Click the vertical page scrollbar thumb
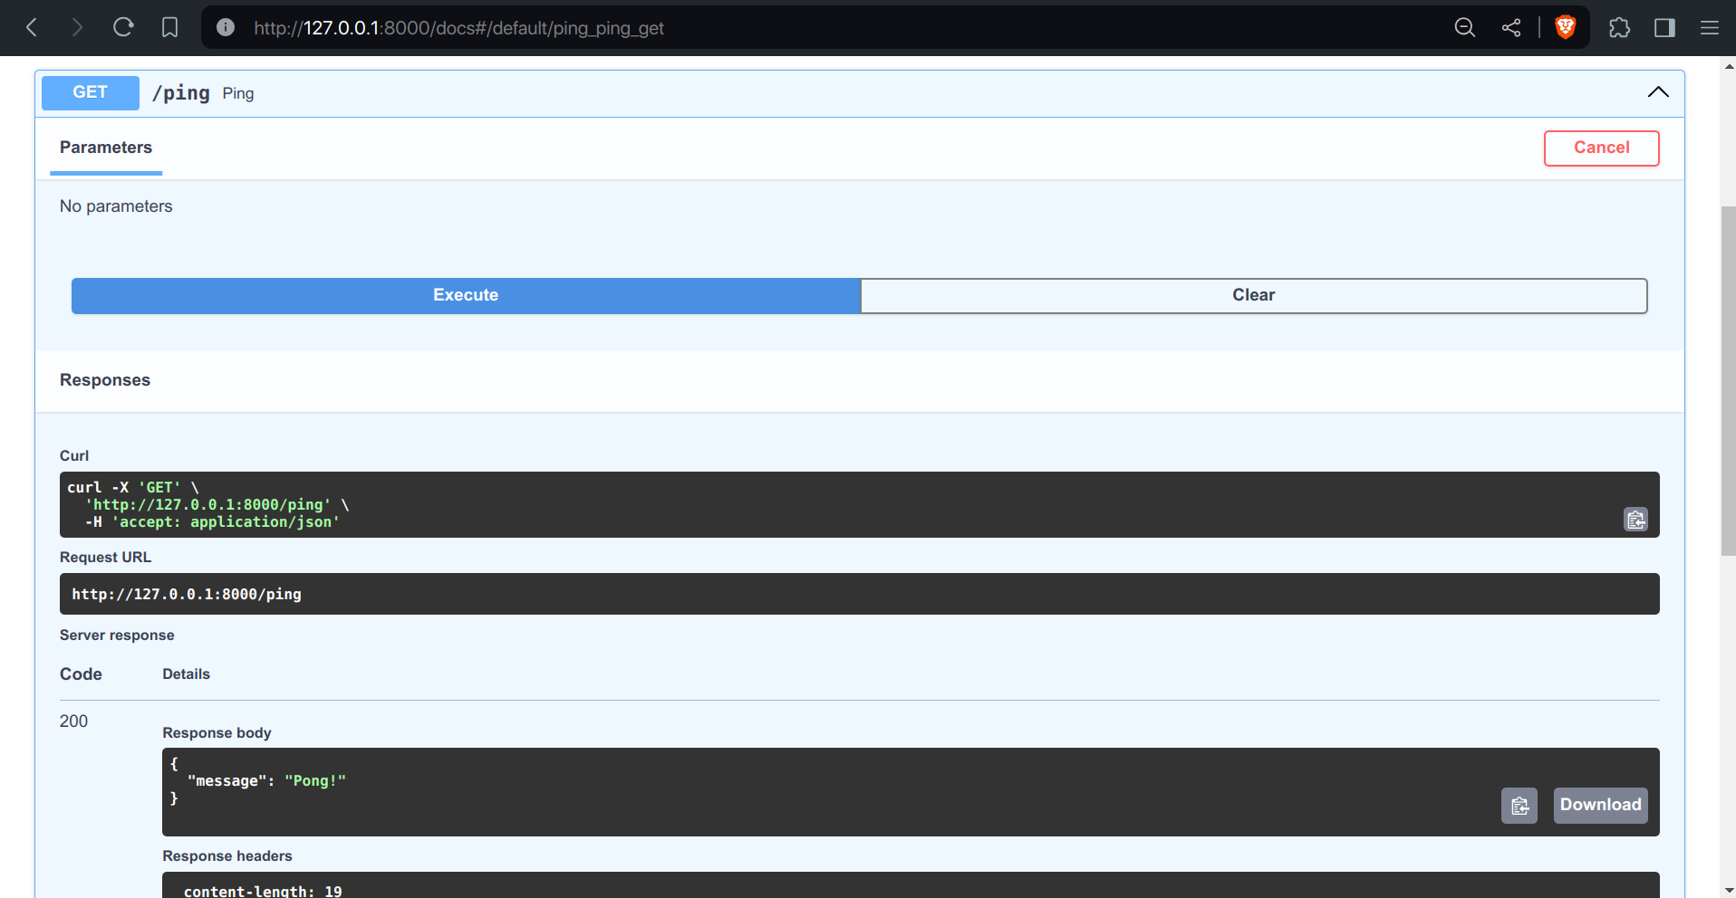The image size is (1736, 898). pos(1729,380)
